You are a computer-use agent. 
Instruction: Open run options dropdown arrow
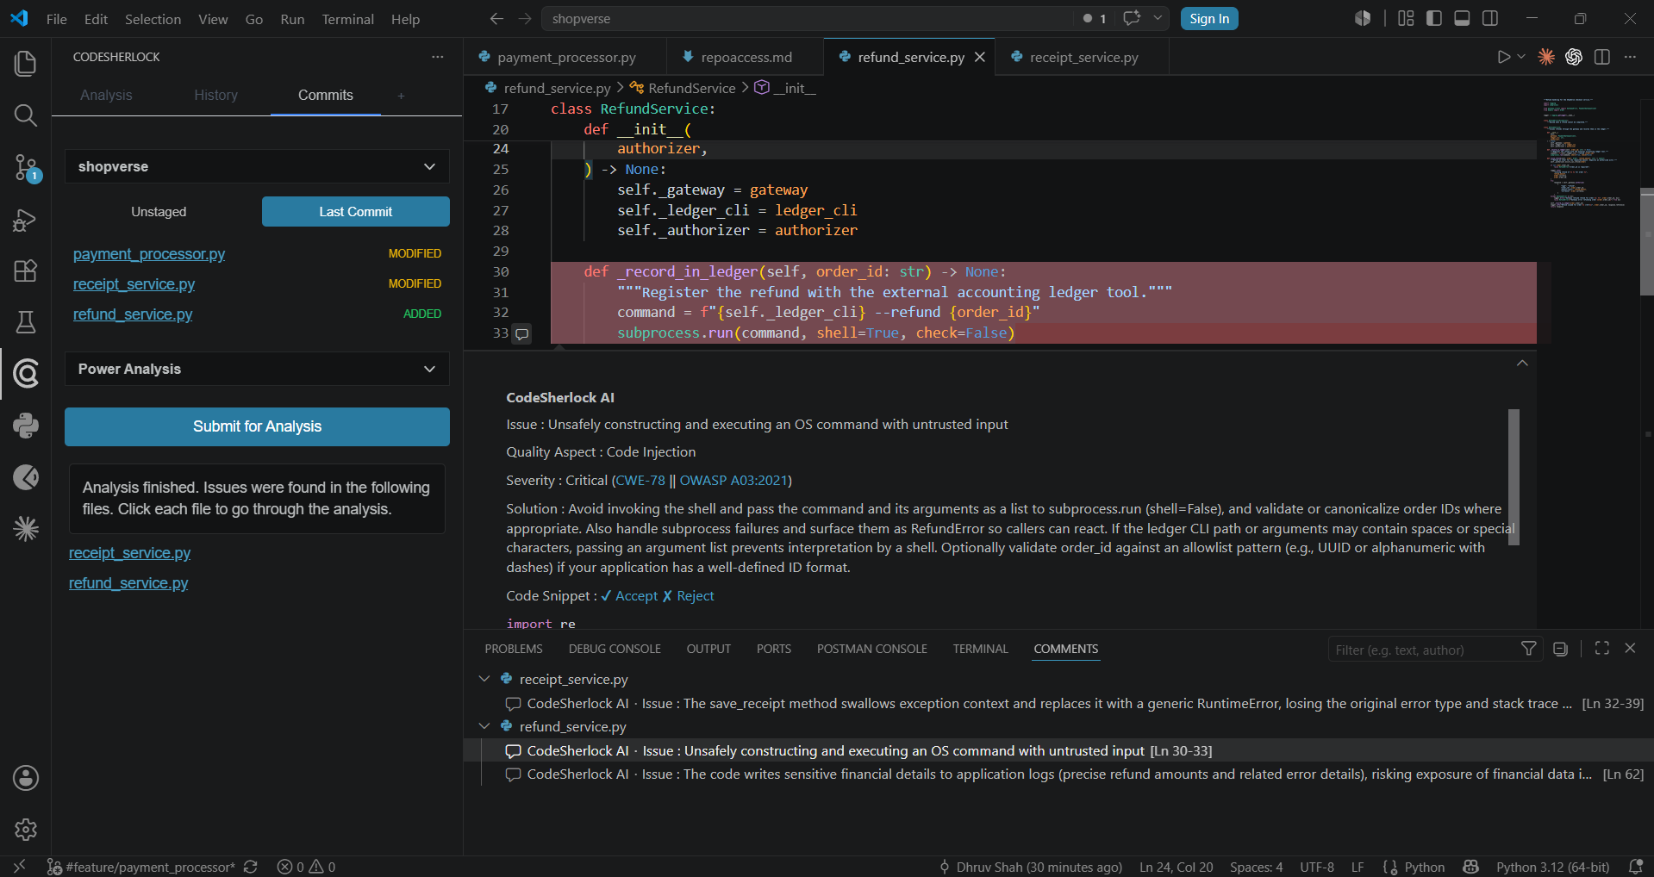1521,57
